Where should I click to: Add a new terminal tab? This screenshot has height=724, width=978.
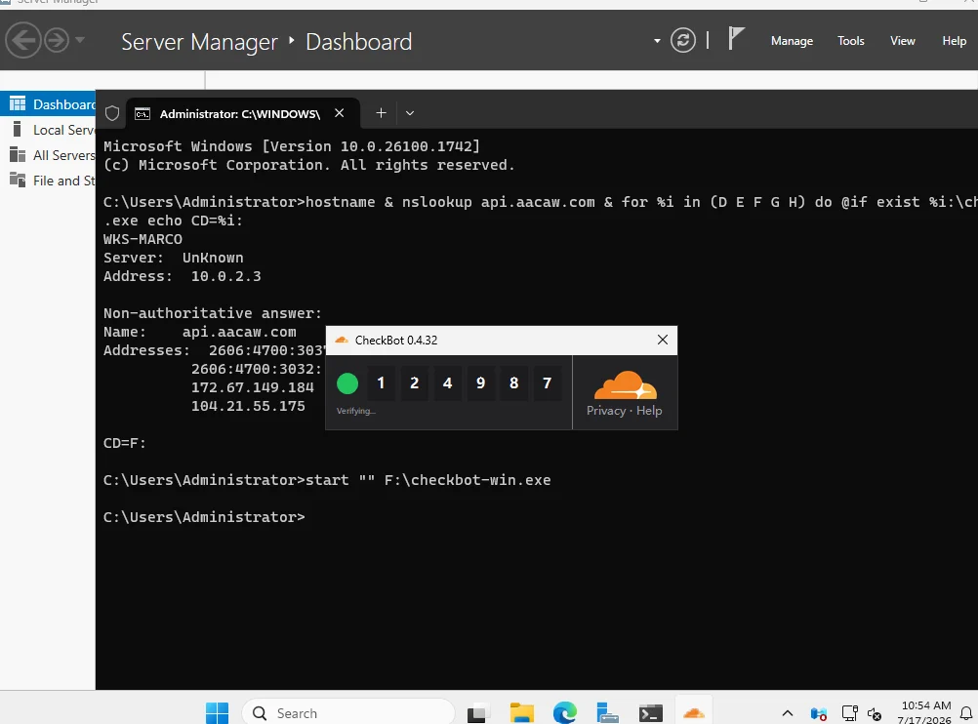point(381,113)
